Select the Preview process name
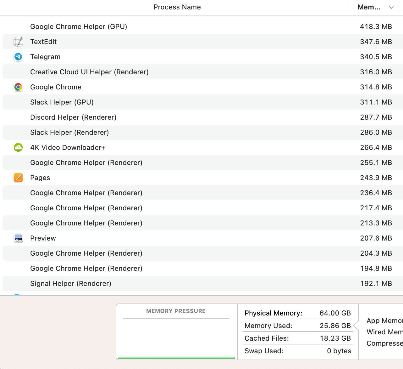This screenshot has width=403, height=369. pos(43,238)
